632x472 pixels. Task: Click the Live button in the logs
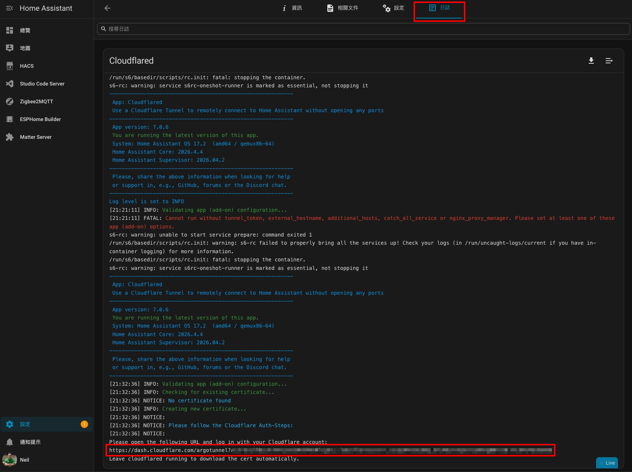(607, 463)
